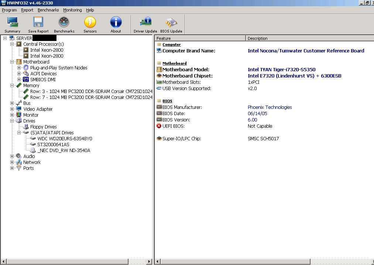Select the first Intel Xeon-2800 processor icon
The height and width of the screenshot is (265, 374).
(x=26, y=50)
